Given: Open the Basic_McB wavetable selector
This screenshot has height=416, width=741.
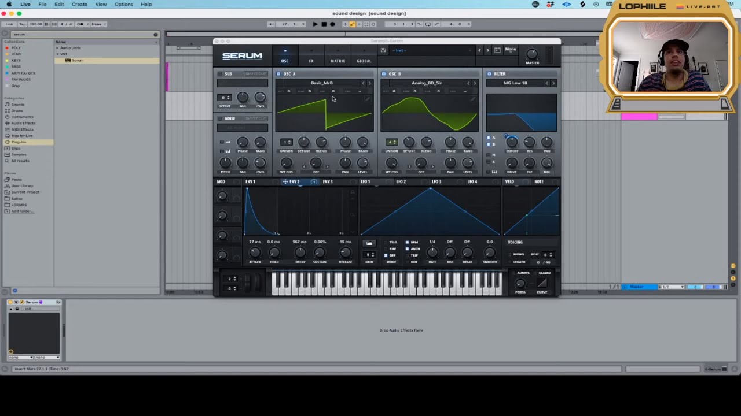Looking at the screenshot, I should point(321,83).
